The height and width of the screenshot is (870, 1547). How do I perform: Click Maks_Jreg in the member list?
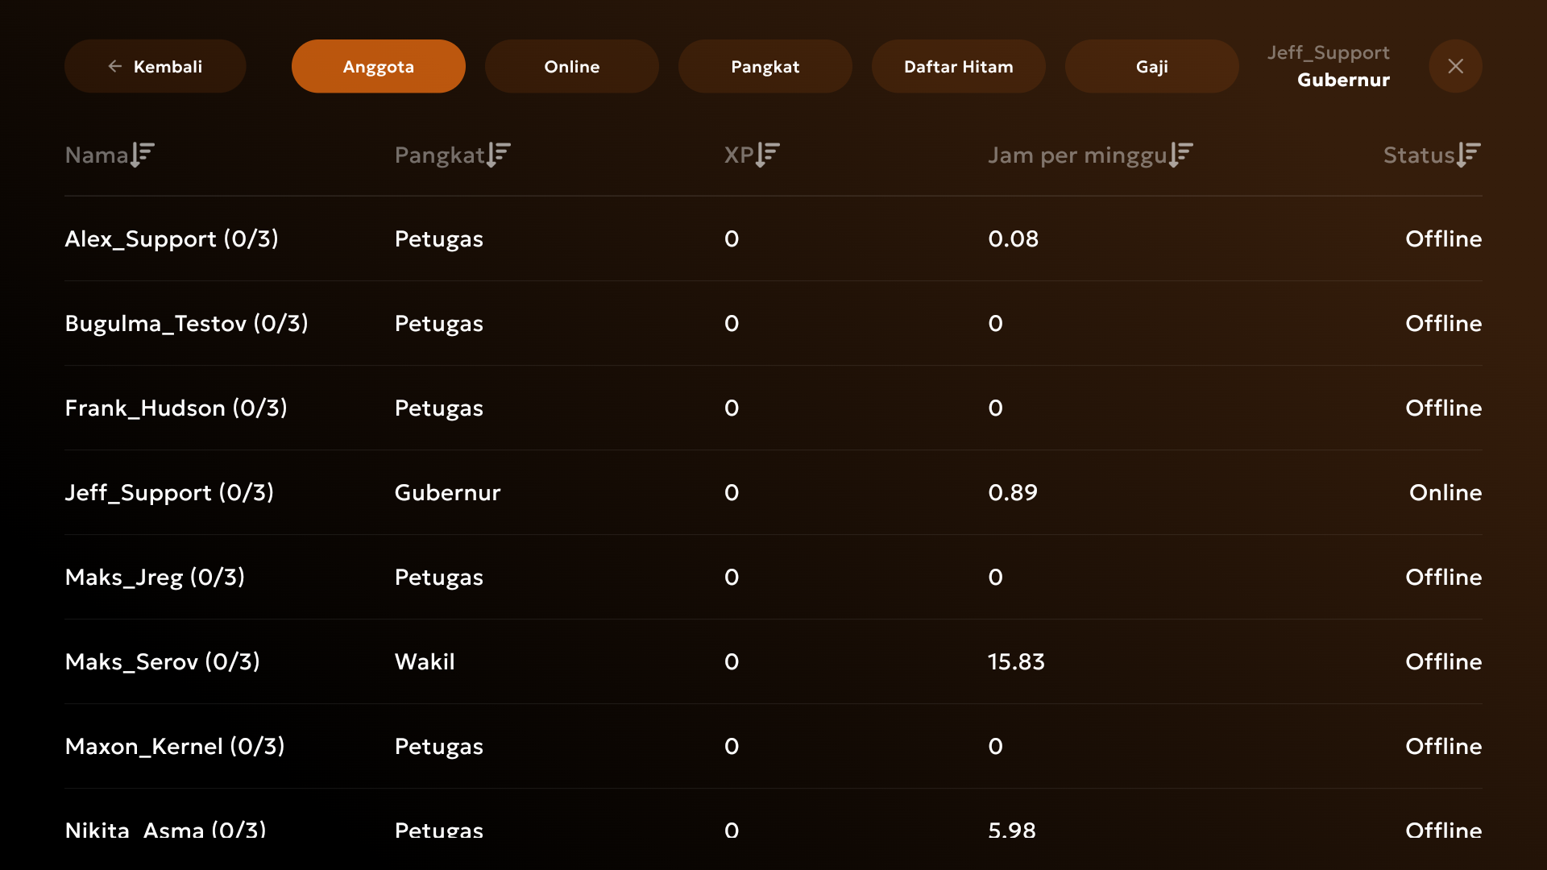(x=155, y=578)
